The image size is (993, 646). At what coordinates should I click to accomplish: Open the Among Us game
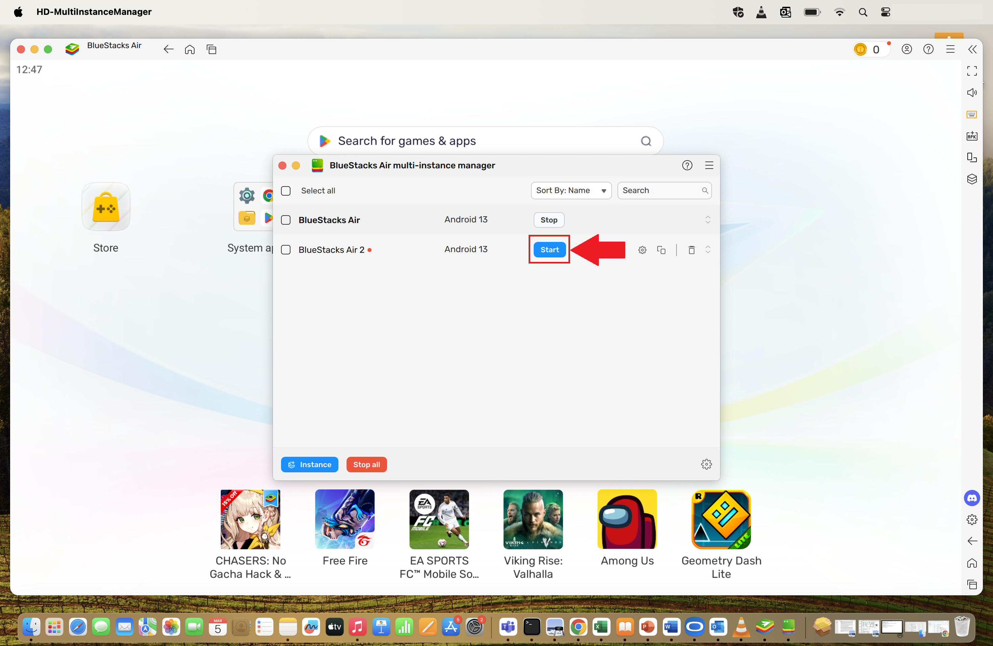[x=627, y=520]
